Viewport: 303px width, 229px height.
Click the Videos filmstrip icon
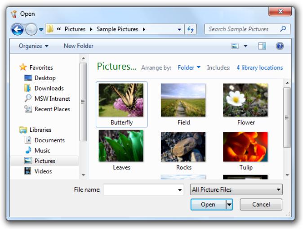click(x=27, y=171)
